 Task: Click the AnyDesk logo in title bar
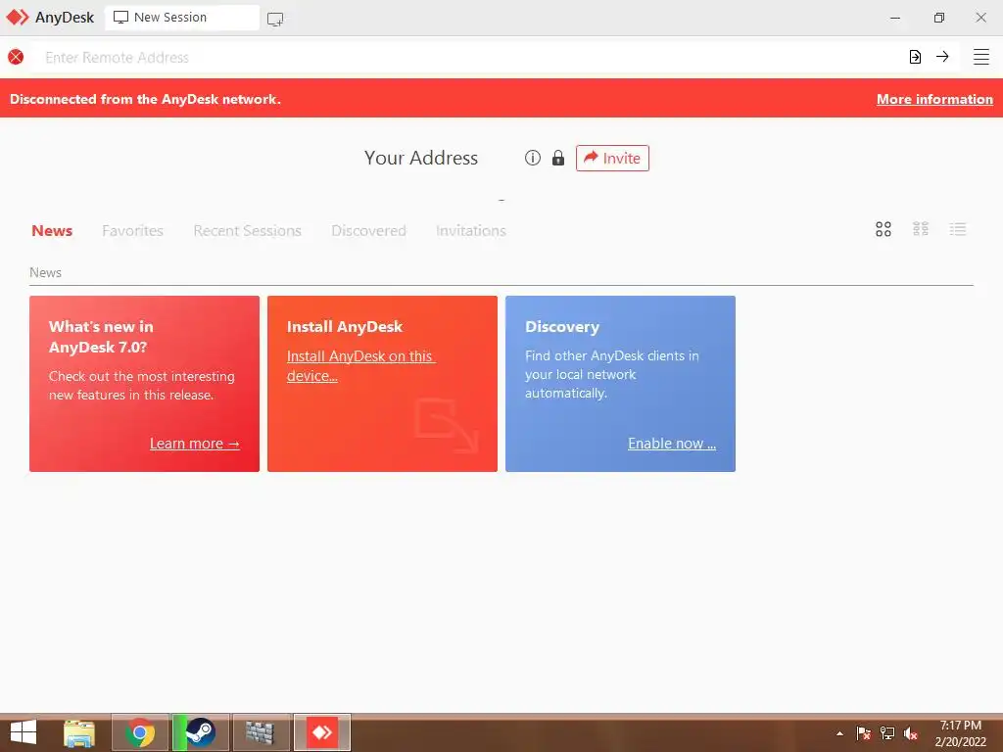tap(18, 18)
